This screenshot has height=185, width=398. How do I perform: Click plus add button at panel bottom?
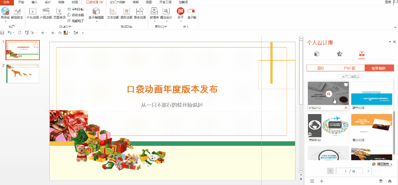click(x=321, y=181)
